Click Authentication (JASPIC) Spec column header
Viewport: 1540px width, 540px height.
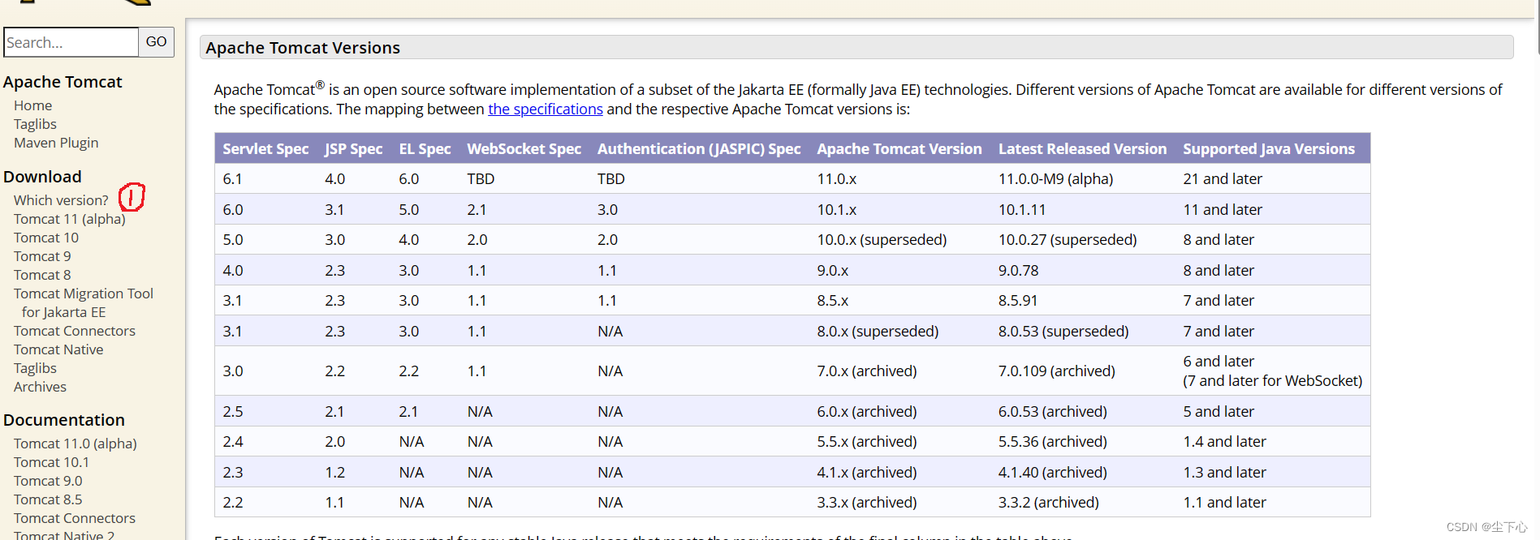(x=699, y=149)
